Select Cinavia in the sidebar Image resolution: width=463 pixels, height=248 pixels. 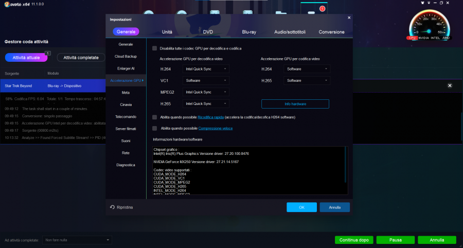pyautogui.click(x=126, y=104)
